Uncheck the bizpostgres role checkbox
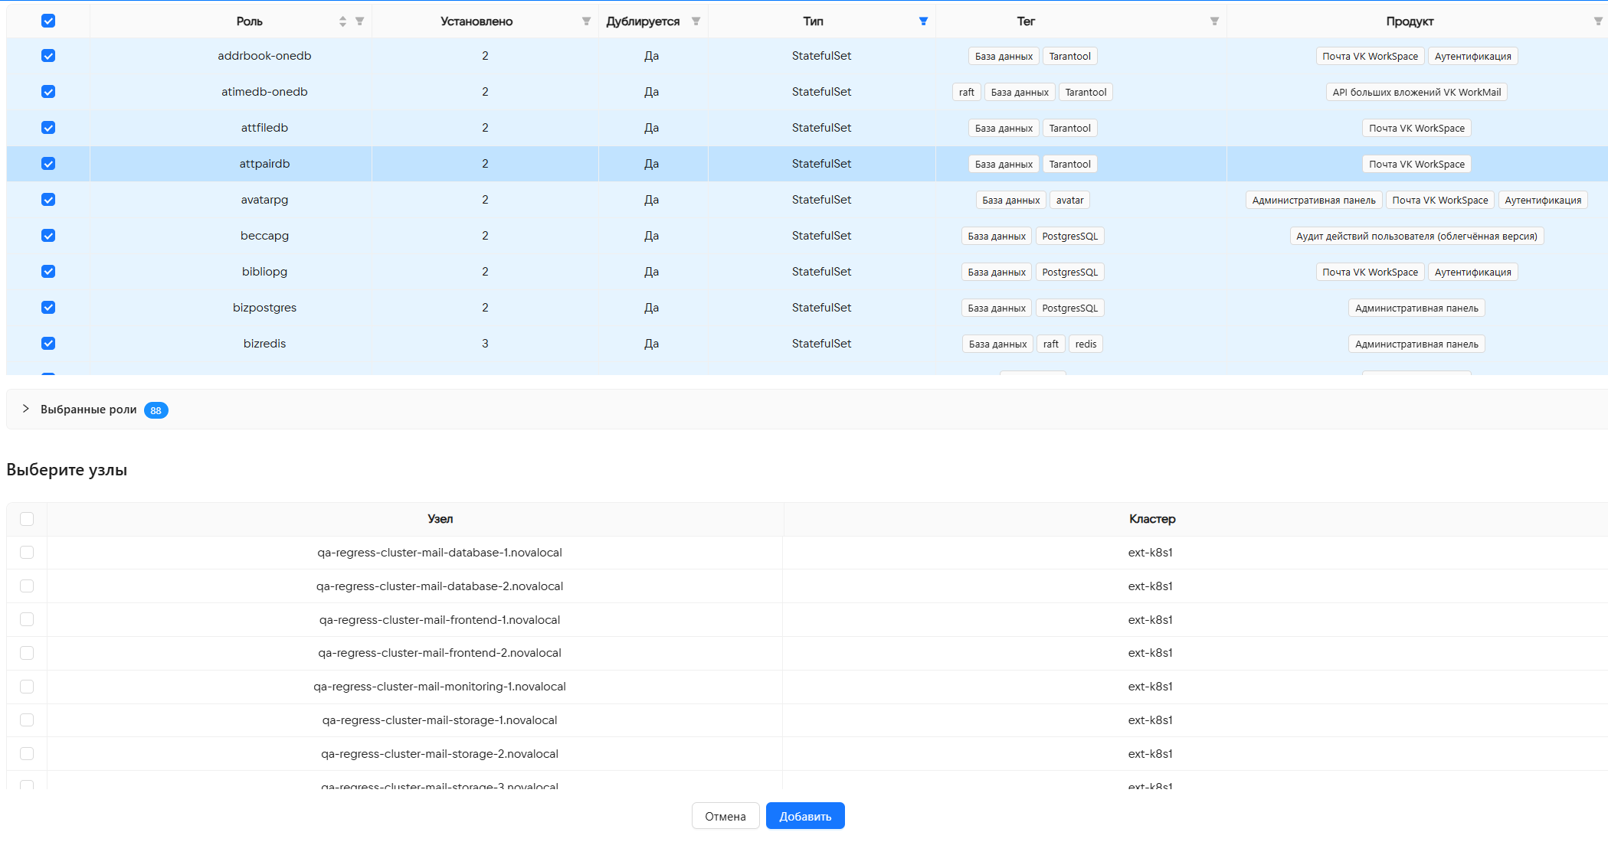 click(x=48, y=308)
